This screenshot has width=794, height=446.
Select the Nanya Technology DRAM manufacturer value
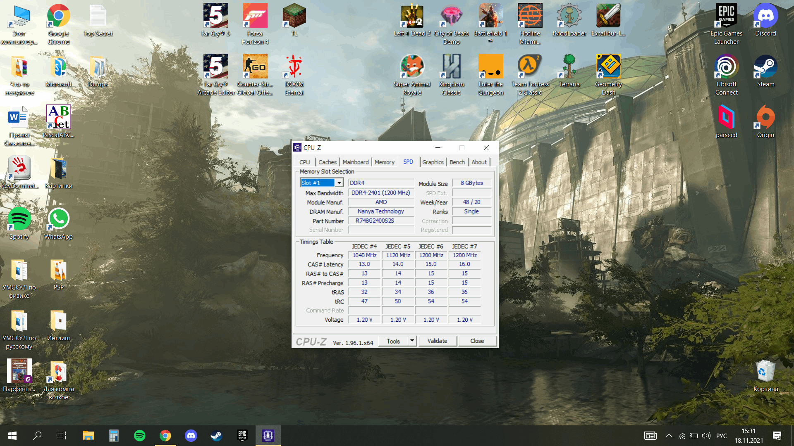pos(381,211)
